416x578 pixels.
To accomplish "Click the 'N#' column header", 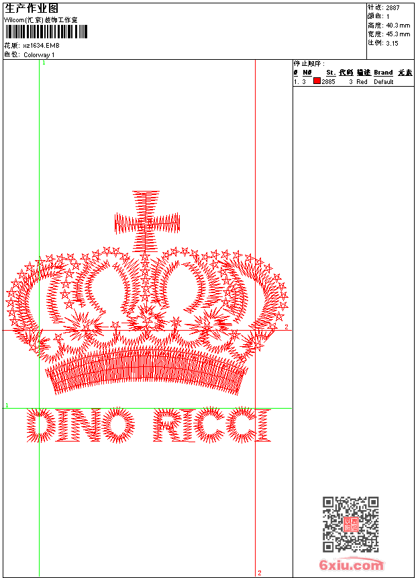I will pos(307,73).
